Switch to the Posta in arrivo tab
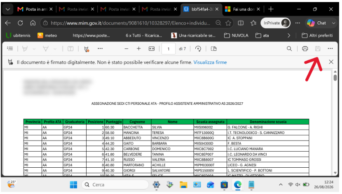This screenshot has width=342, height=194. click(33, 9)
